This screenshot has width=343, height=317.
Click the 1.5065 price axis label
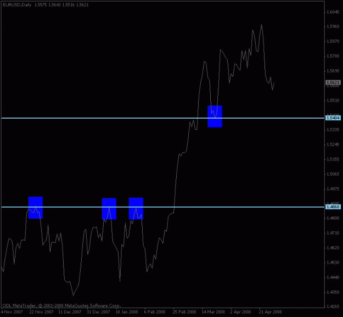point(333,174)
